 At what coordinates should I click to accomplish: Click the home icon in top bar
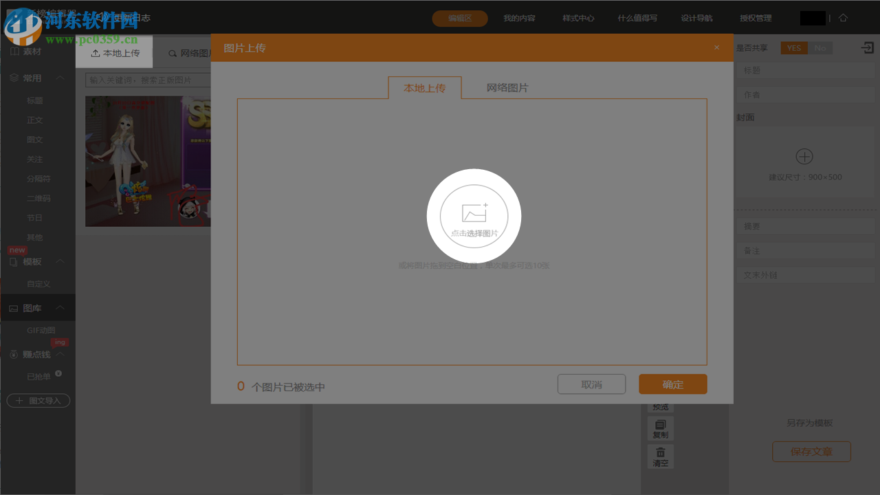(x=843, y=18)
